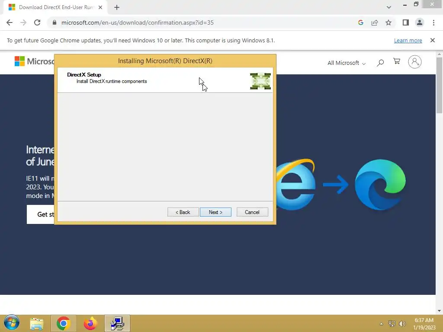Open the tab search dropdown arrow

coord(389,7)
